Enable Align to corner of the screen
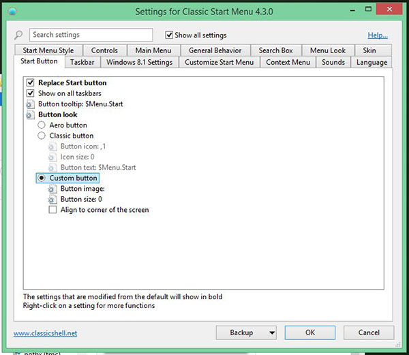 point(52,210)
